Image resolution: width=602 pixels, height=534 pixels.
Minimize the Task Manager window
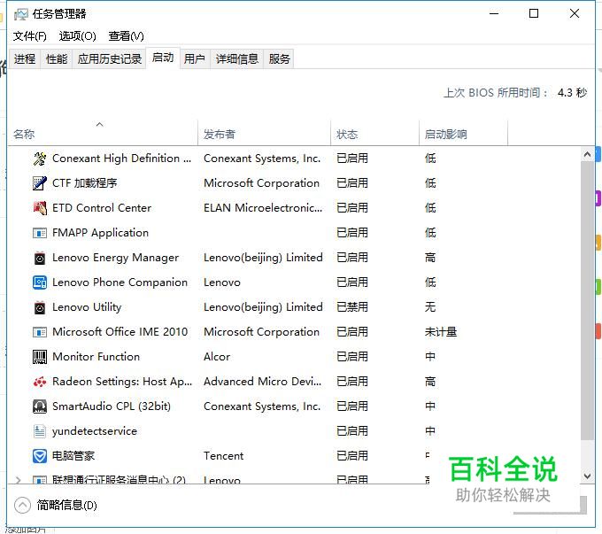[x=494, y=14]
